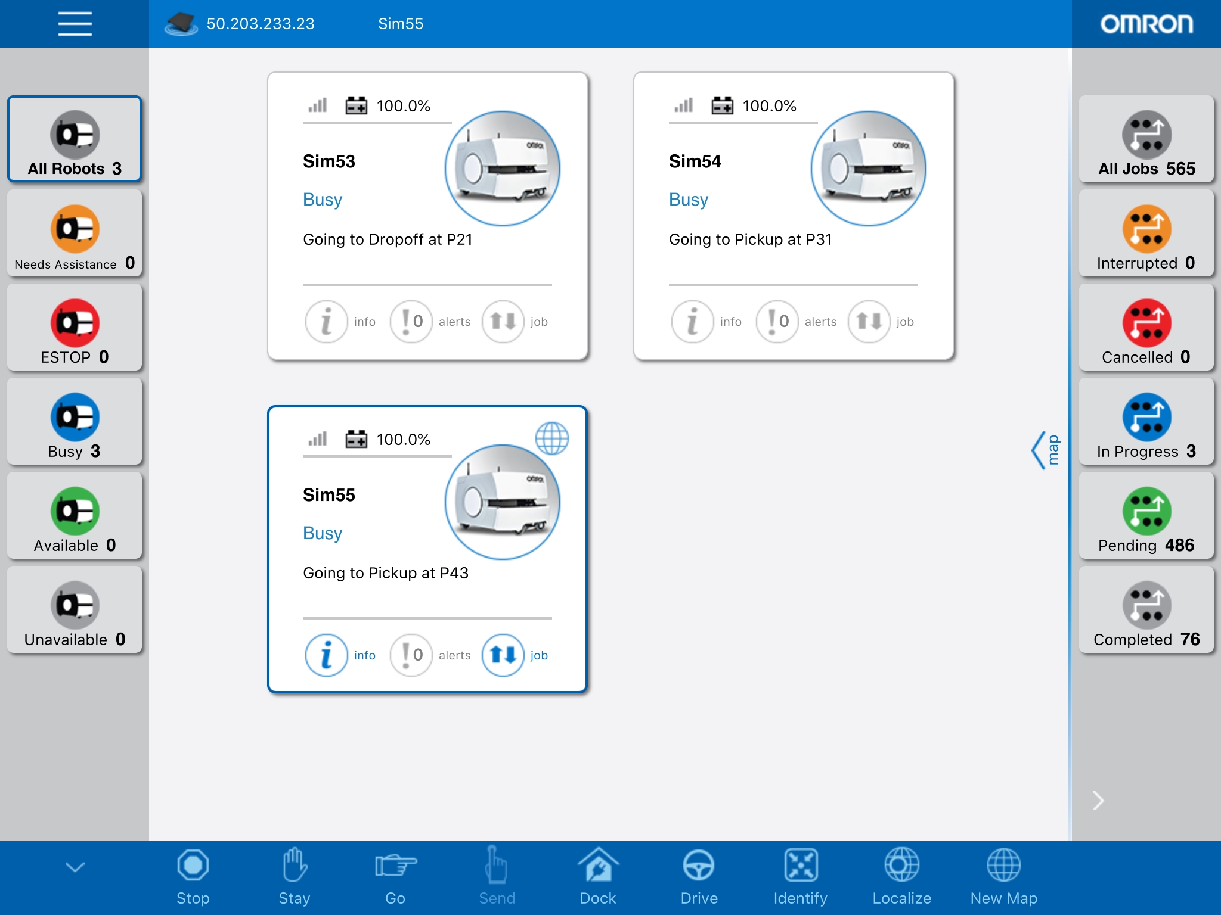The image size is (1221, 915).
Task: Click the Stop command
Action: click(193, 877)
